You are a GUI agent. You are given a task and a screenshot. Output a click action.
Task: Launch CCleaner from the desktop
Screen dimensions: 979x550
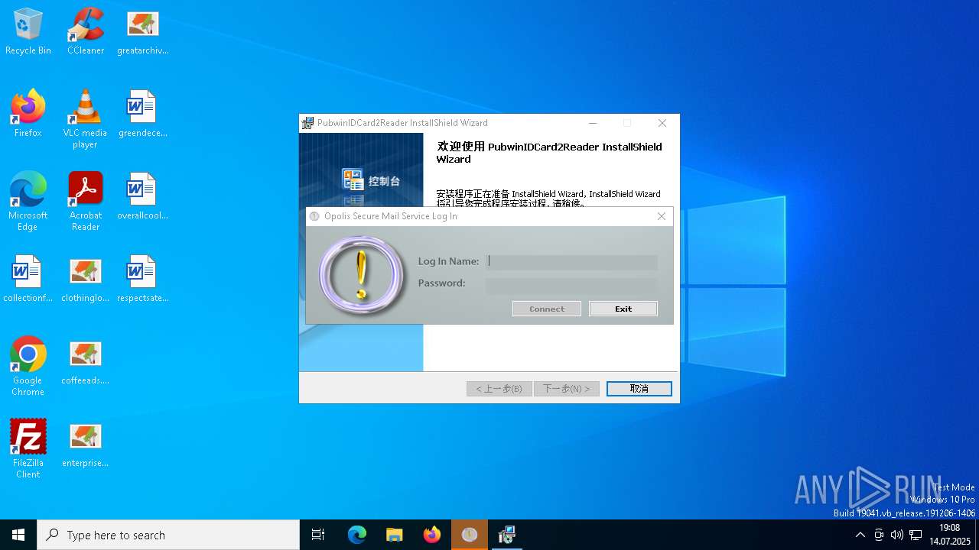[85, 31]
